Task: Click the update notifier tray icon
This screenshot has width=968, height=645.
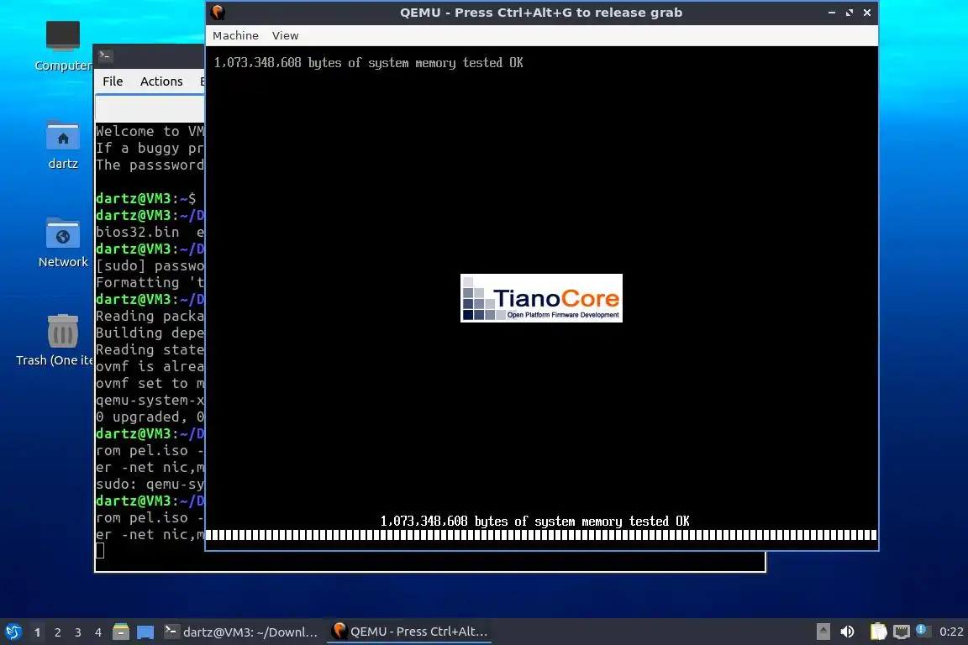Action: (923, 631)
